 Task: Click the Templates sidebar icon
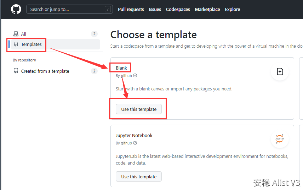pos(16,44)
